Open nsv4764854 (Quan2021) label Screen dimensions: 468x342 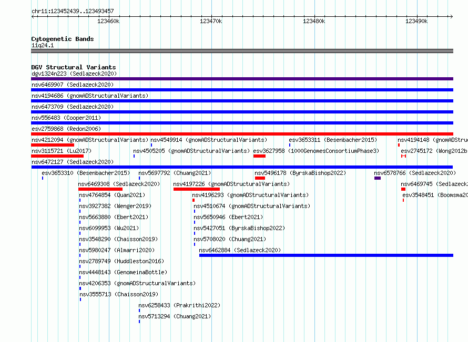tap(112, 195)
